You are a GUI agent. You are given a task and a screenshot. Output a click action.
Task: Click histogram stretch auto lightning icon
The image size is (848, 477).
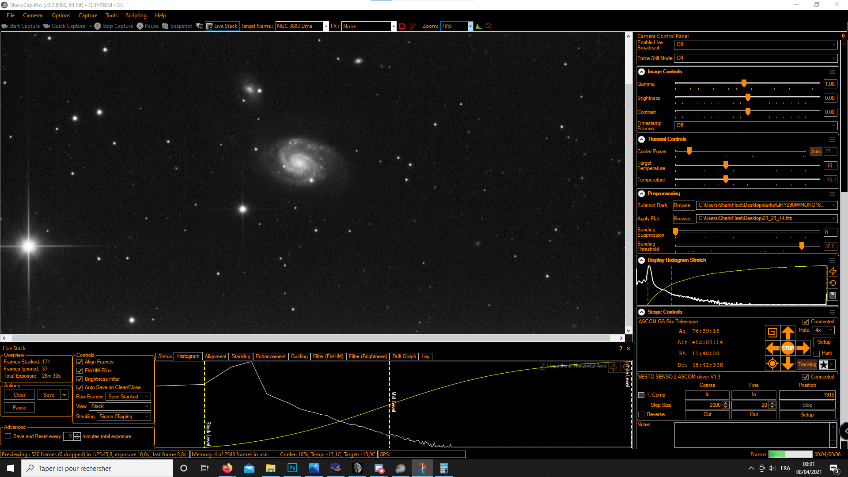click(833, 271)
